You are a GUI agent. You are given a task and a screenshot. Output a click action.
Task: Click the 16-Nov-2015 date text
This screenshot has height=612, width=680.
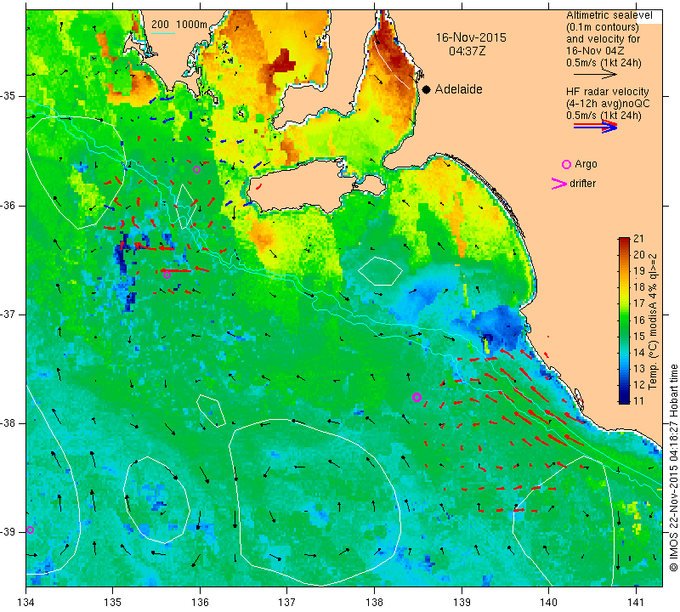471,37
